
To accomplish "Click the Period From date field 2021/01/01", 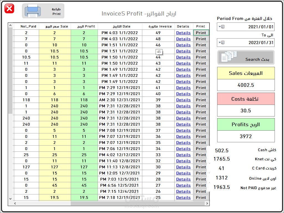I will [x=246, y=27].
